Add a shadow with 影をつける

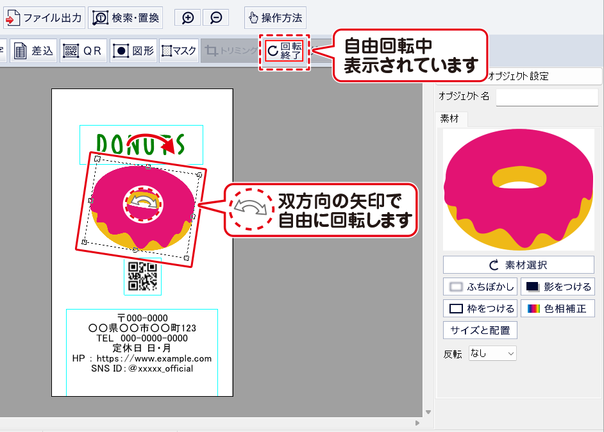tap(557, 286)
